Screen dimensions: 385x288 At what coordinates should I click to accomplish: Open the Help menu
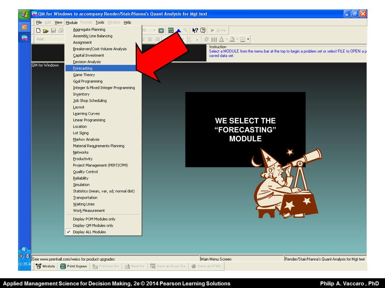127,22
